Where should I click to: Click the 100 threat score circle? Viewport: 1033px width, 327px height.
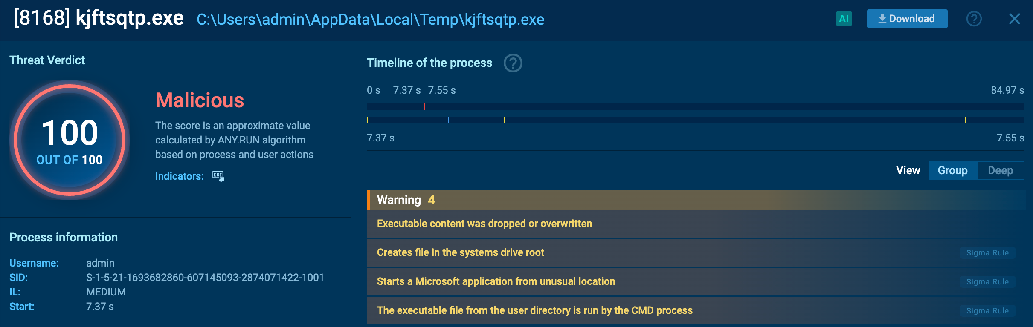coord(70,140)
